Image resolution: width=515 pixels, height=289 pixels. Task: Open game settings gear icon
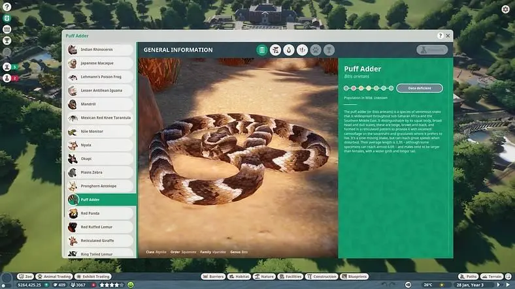pyautogui.click(x=505, y=9)
